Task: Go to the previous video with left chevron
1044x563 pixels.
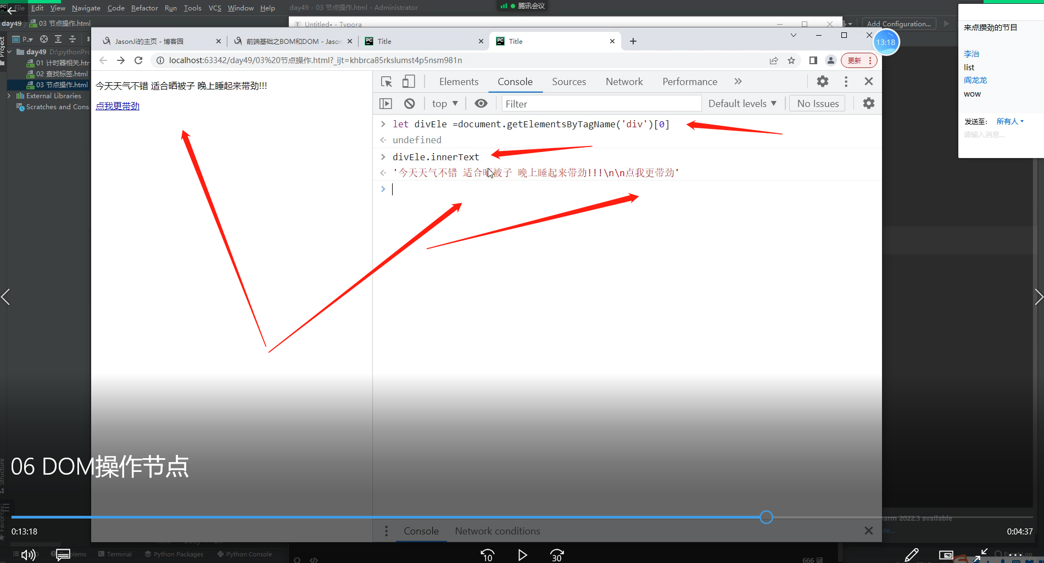Action: coord(5,297)
